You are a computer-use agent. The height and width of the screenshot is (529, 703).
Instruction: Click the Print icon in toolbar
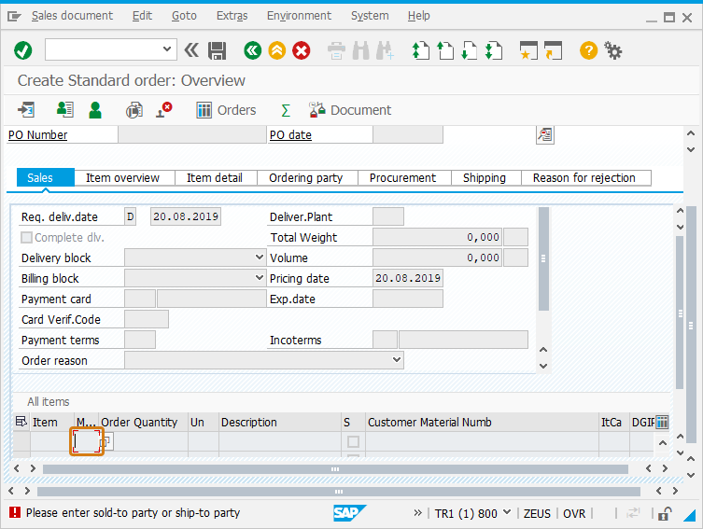point(336,50)
